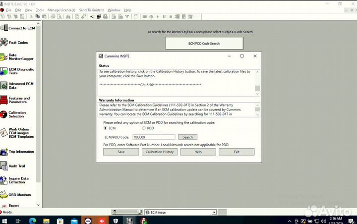
Task: Click the Status box scrollbar down arrow
Action: point(257,94)
